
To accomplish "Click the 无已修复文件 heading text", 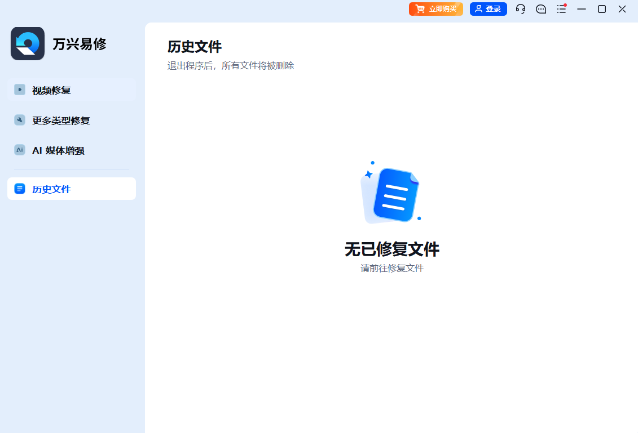I will pos(392,249).
